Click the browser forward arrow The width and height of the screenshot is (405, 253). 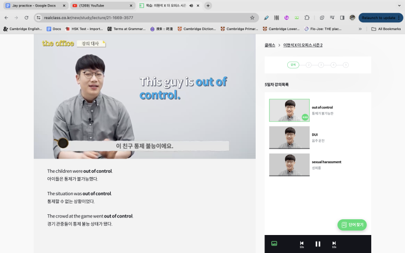click(16, 17)
